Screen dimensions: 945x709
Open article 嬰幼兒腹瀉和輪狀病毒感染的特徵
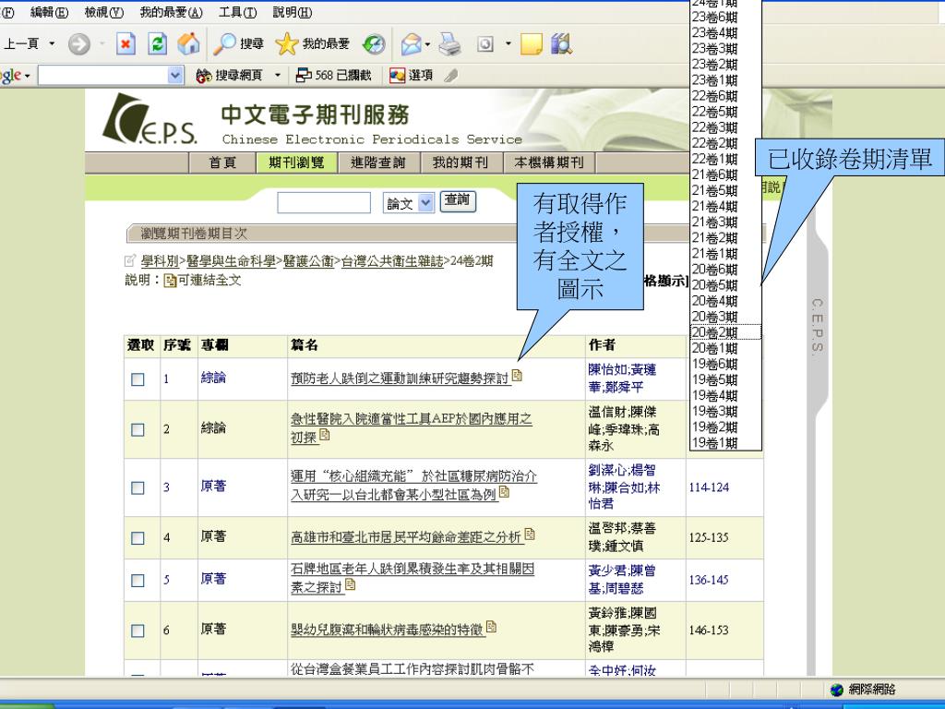point(388,630)
